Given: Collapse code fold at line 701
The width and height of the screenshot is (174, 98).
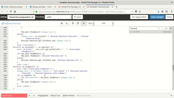Looking at the screenshot, I should click(x=8, y=80).
